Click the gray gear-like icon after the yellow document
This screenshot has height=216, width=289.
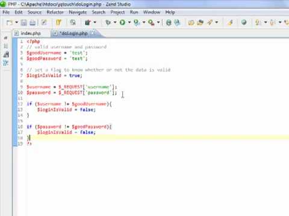click(x=73, y=22)
